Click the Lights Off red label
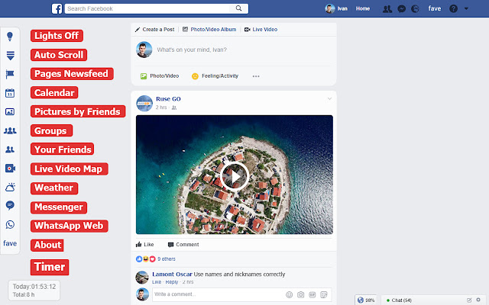Viewport: 489px width, 305px height. pos(57,36)
